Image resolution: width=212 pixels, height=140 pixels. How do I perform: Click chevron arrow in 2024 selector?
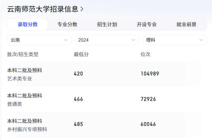[x=133, y=40]
